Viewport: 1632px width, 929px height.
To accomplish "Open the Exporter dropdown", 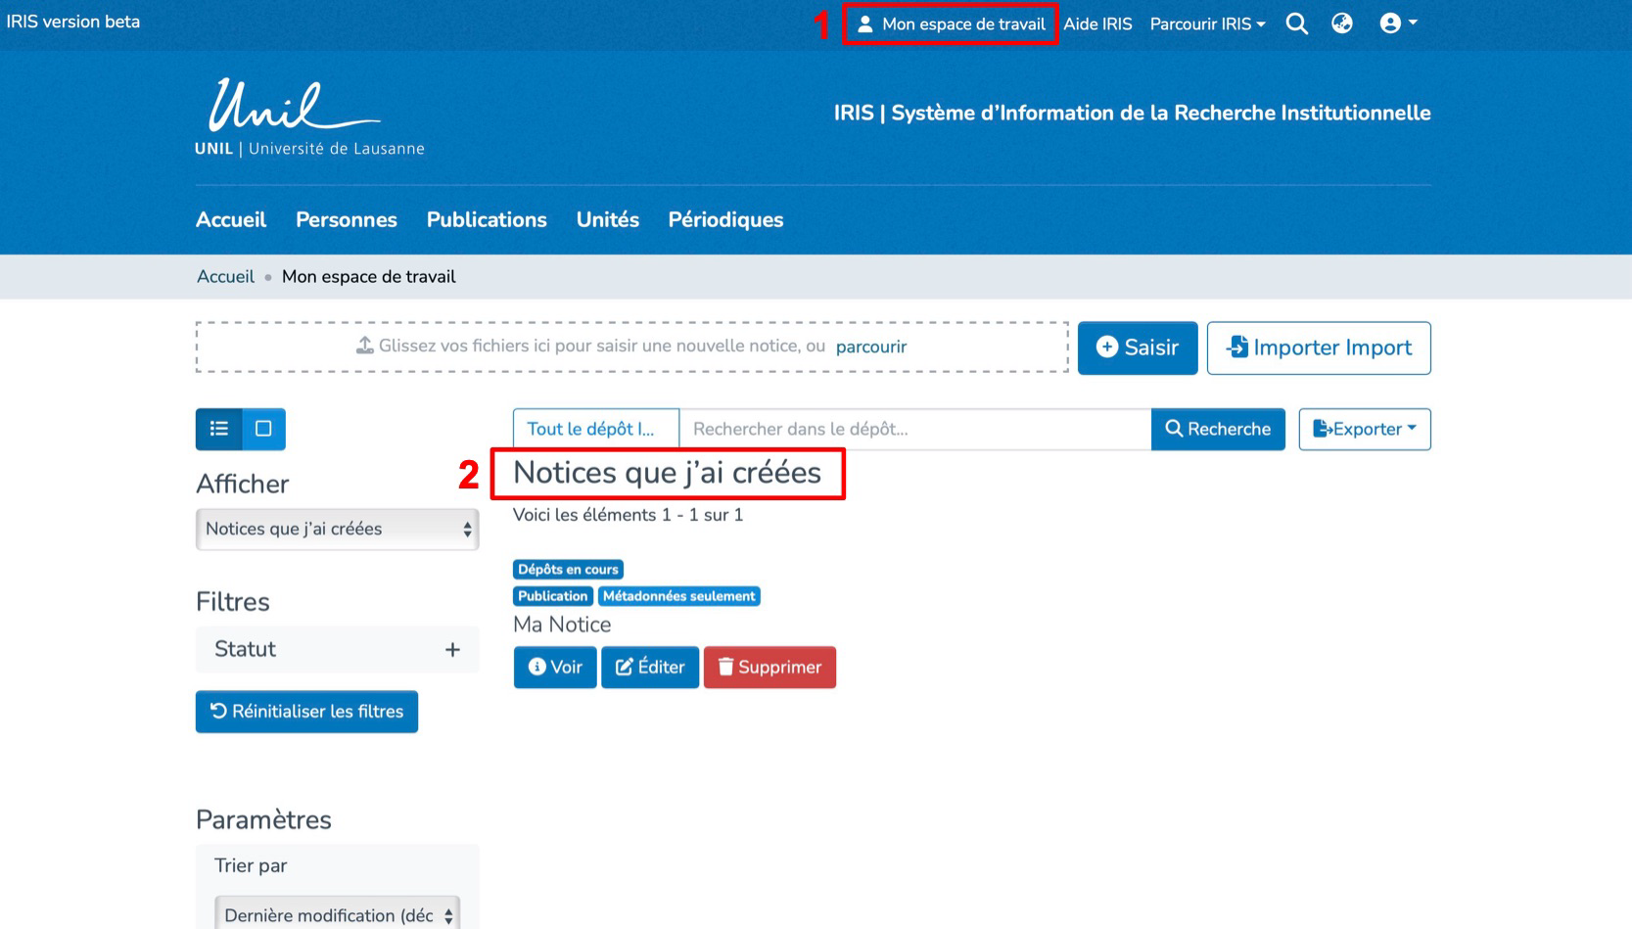I will [x=1364, y=429].
